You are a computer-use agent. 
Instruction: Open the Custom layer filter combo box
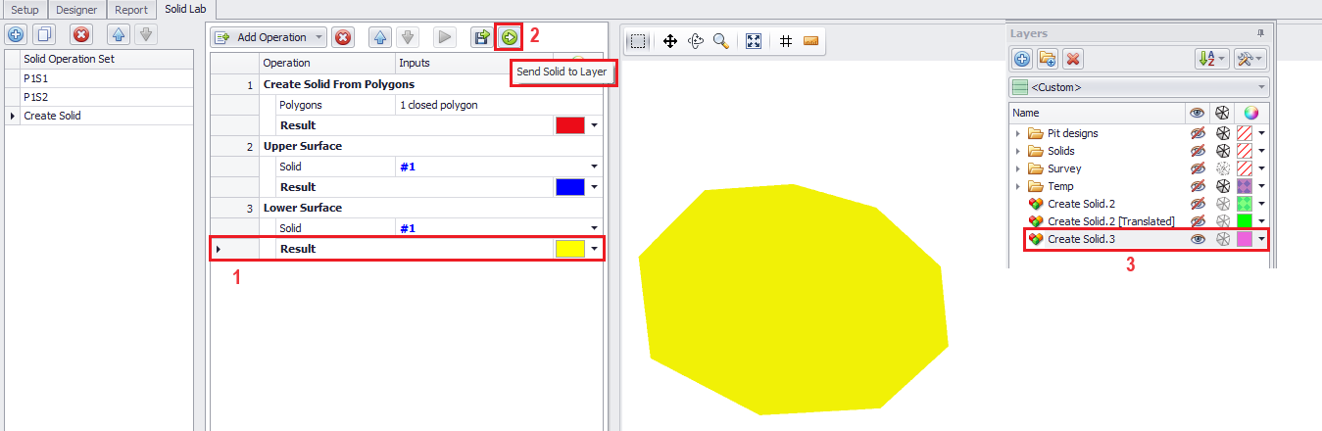click(x=1139, y=87)
